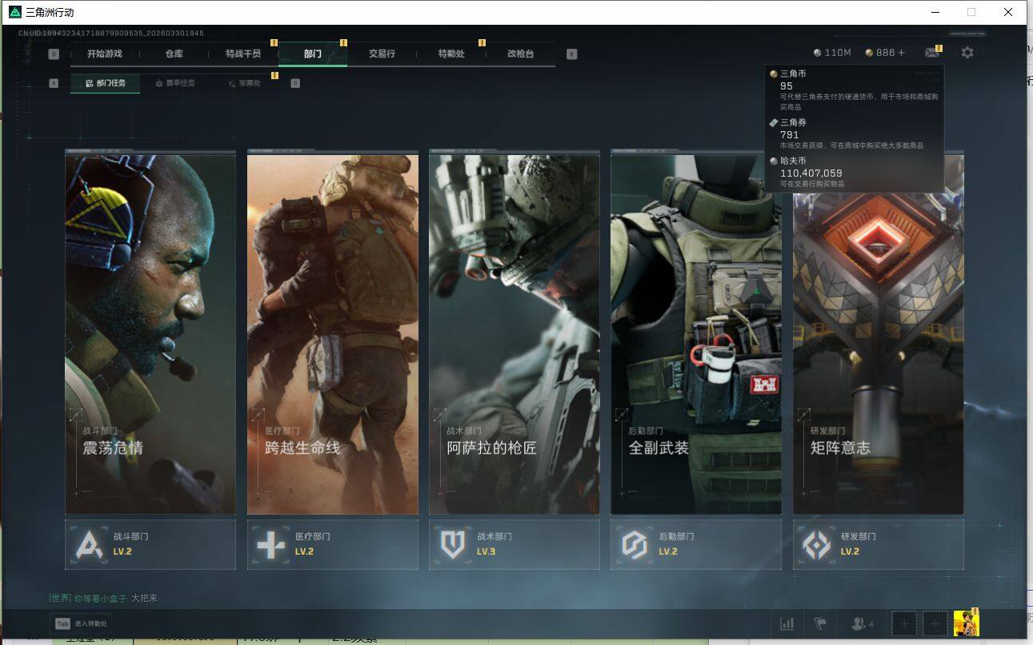This screenshot has height=645, width=1033.
Task: Click the 886 triangle coin balance
Action: [x=885, y=53]
